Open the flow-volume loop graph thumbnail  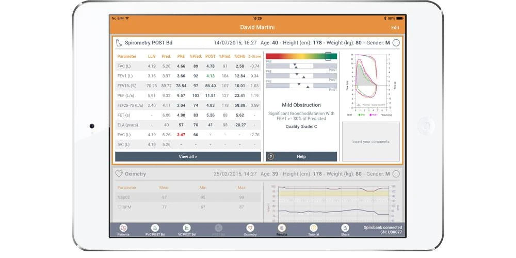coord(371,85)
